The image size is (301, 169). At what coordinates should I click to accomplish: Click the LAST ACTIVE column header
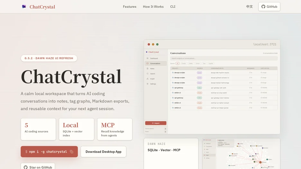[x=265, y=68]
